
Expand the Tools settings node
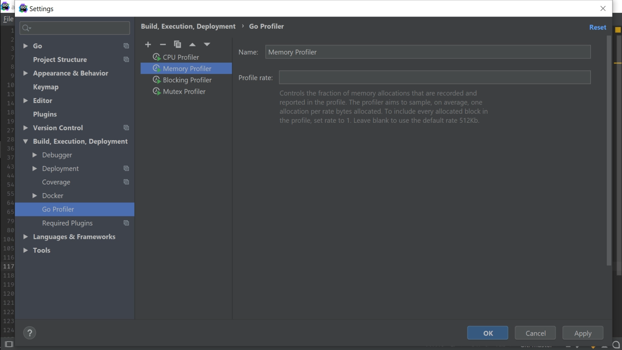point(25,250)
